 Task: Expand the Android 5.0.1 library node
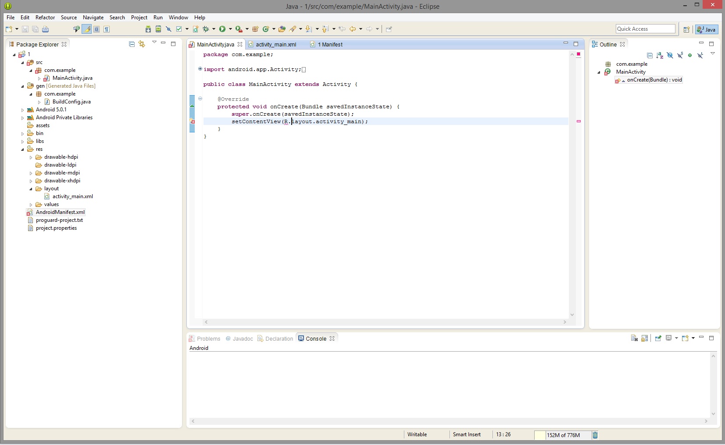23,110
